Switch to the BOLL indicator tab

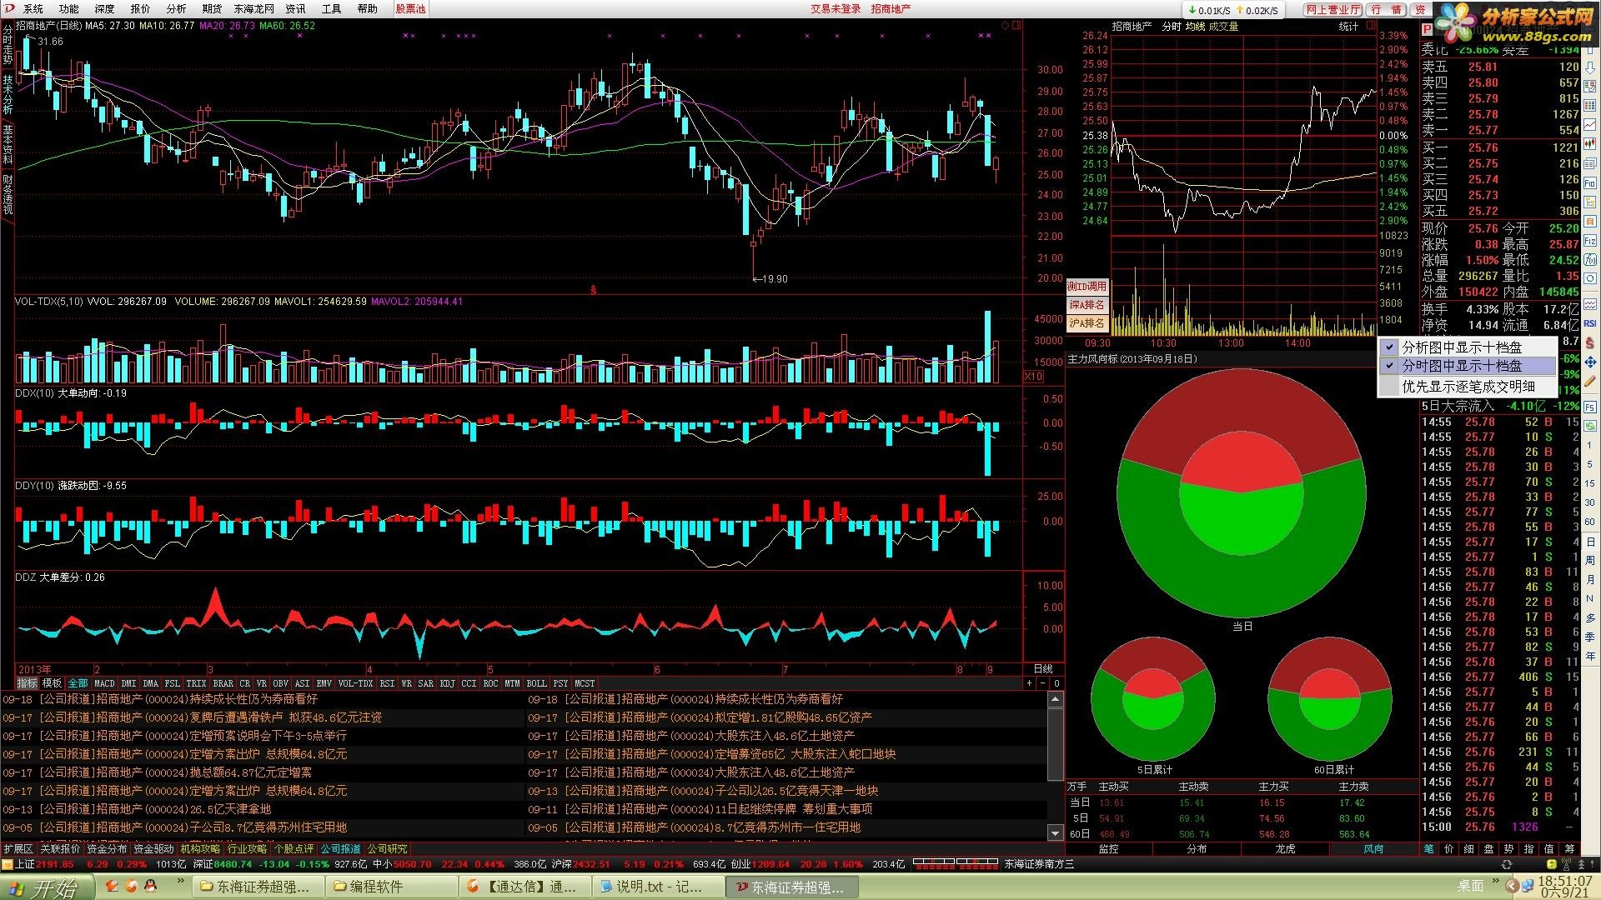coord(536,683)
